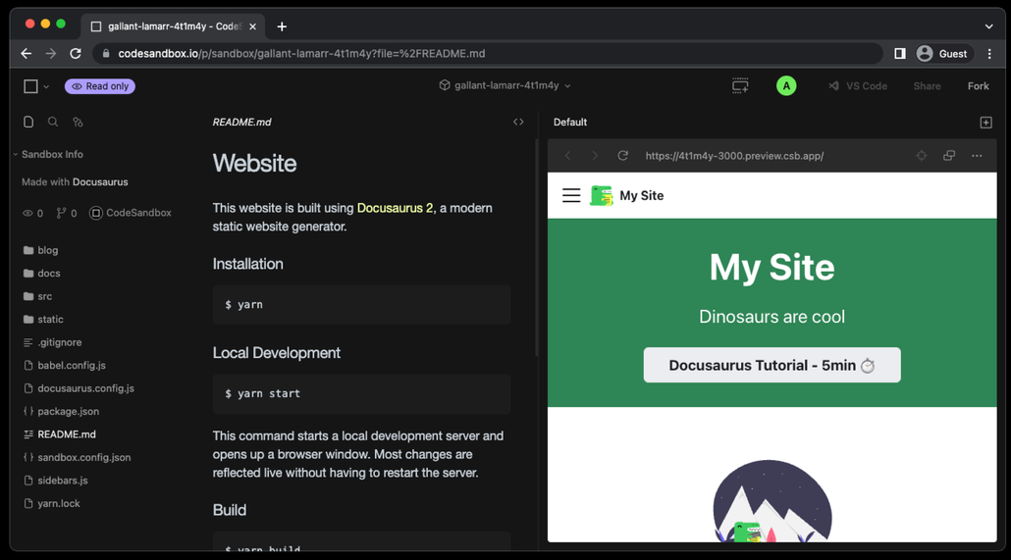
Task: Click the Fork button
Action: 978,86
